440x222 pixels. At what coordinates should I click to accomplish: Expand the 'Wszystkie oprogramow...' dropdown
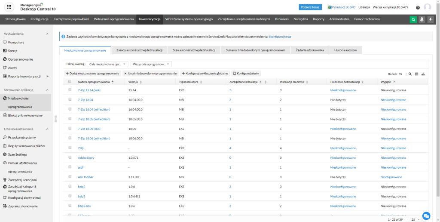point(151,64)
